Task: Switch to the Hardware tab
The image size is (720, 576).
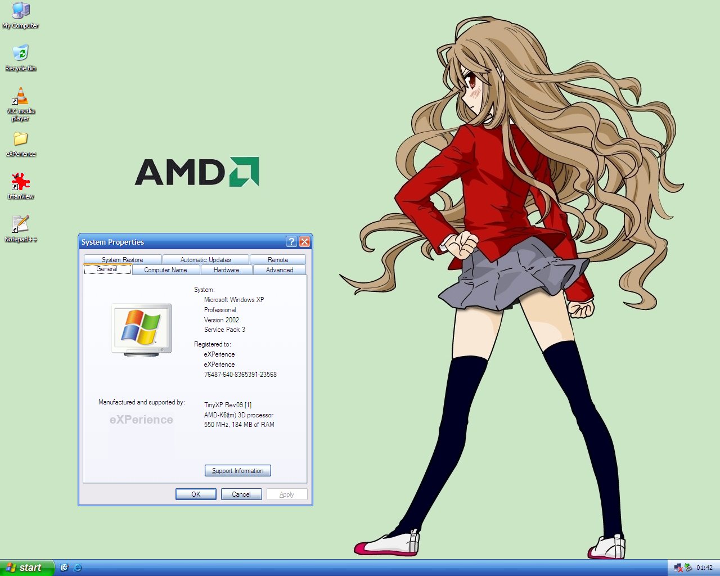Action: (227, 270)
